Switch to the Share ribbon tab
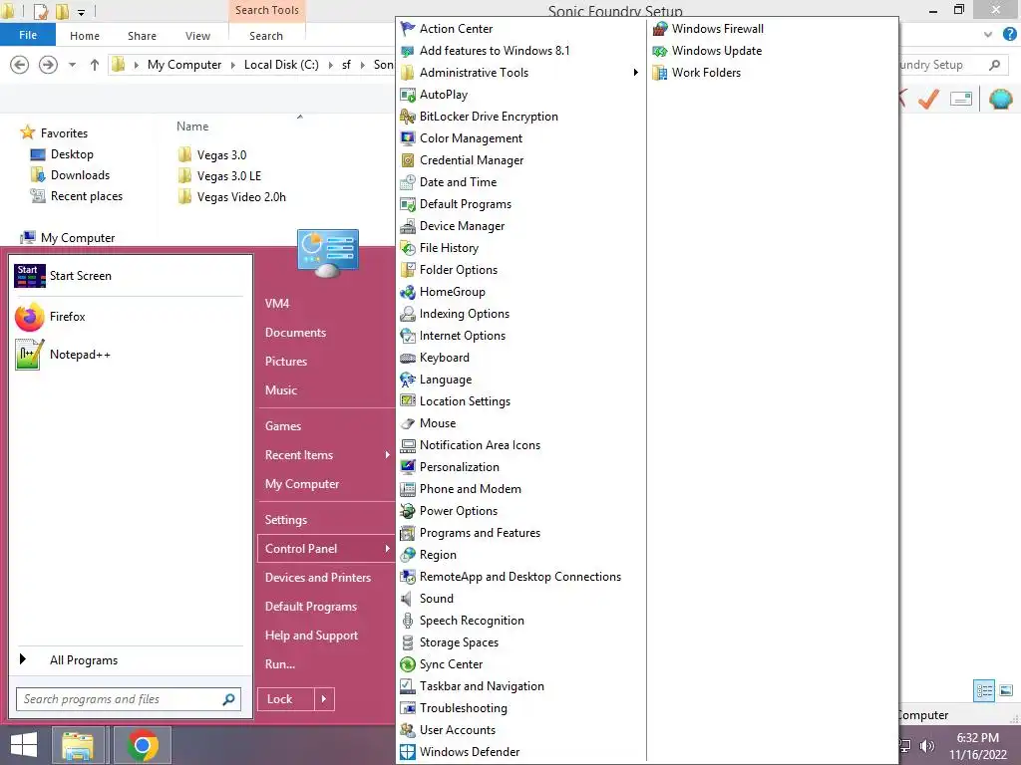 click(142, 36)
